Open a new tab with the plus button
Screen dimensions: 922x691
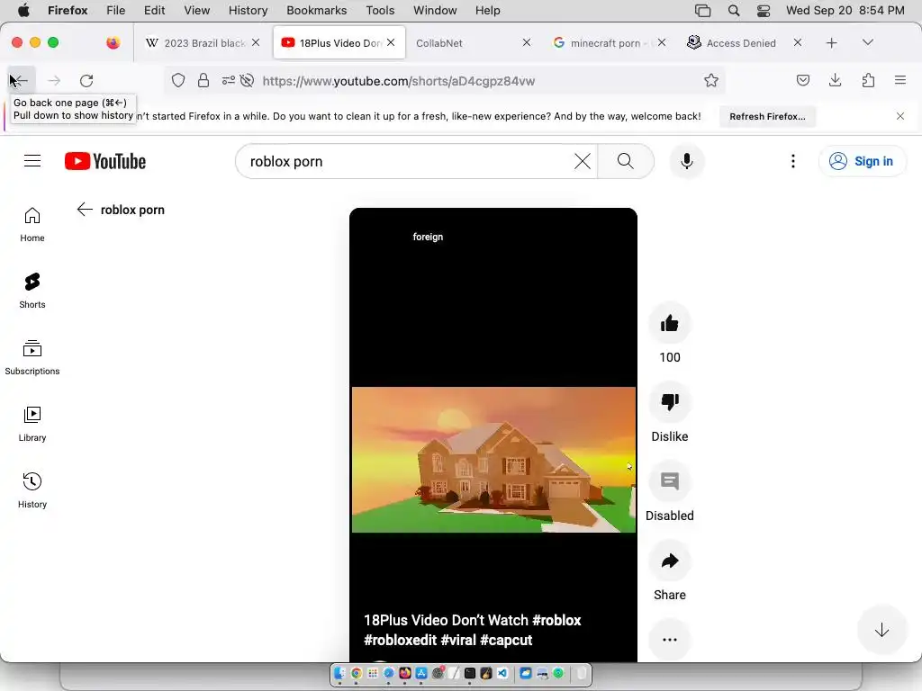point(831,42)
